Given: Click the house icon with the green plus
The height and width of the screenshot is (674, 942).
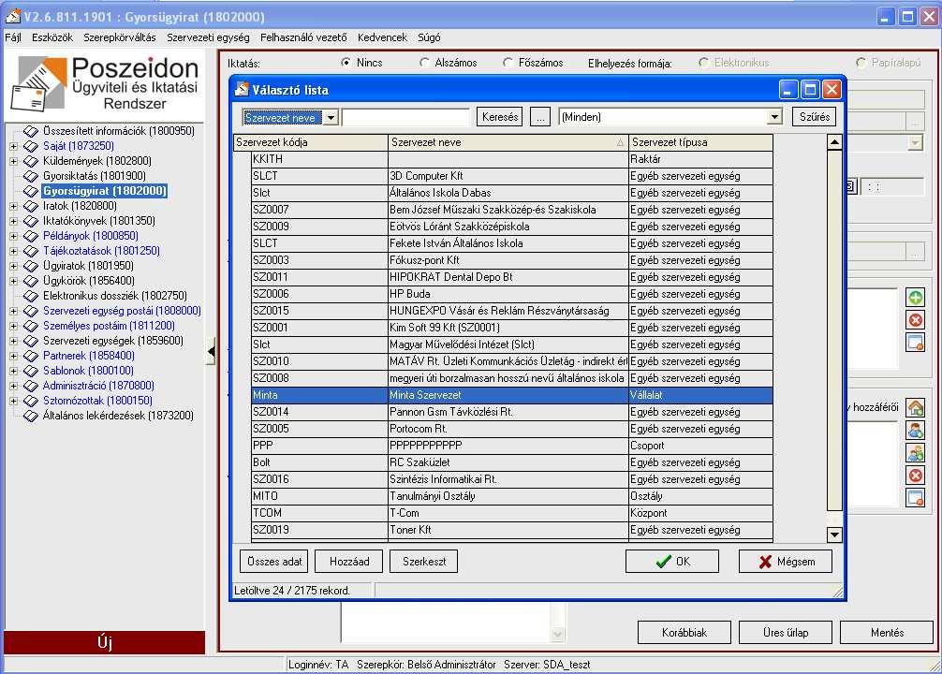Looking at the screenshot, I should click(x=915, y=408).
